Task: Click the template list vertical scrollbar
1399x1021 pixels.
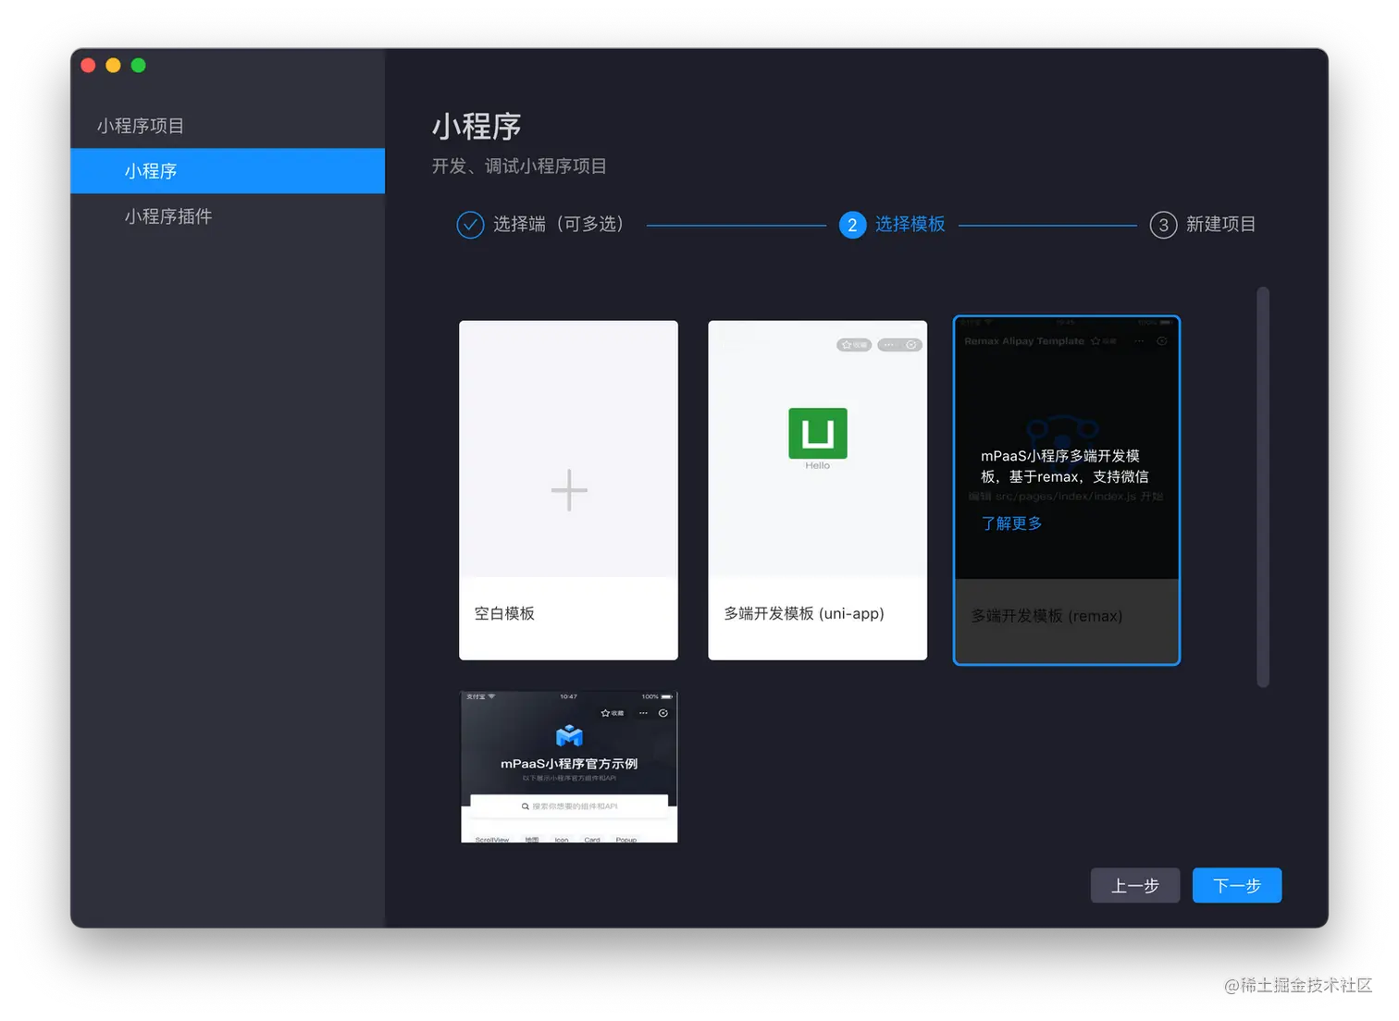Action: [x=1262, y=487]
